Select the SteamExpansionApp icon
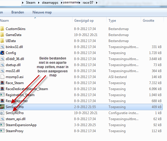Image resolution: width=167 pixels, height=141 pixels. tap(2, 125)
